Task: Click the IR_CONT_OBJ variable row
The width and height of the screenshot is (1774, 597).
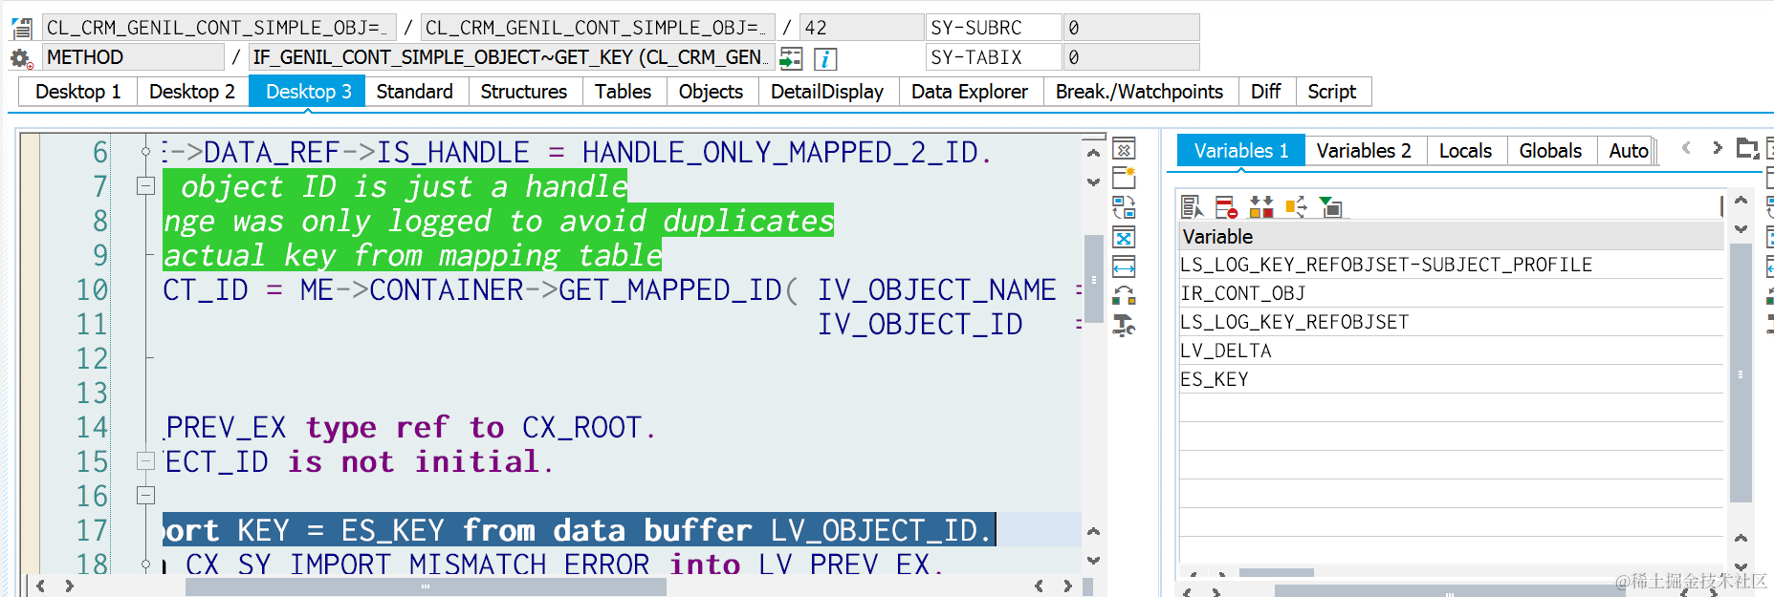Action: [1451, 293]
